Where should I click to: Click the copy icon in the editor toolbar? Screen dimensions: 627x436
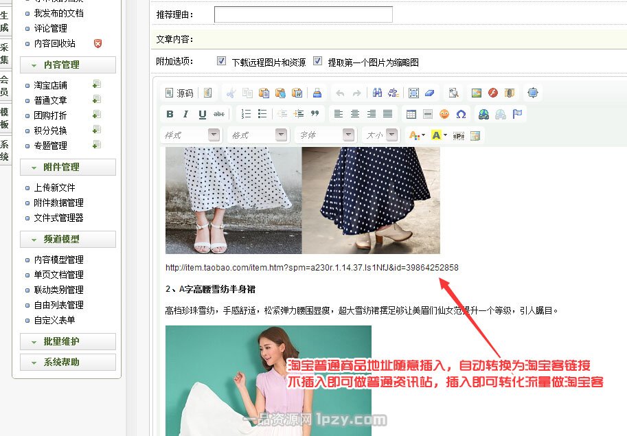tap(247, 93)
